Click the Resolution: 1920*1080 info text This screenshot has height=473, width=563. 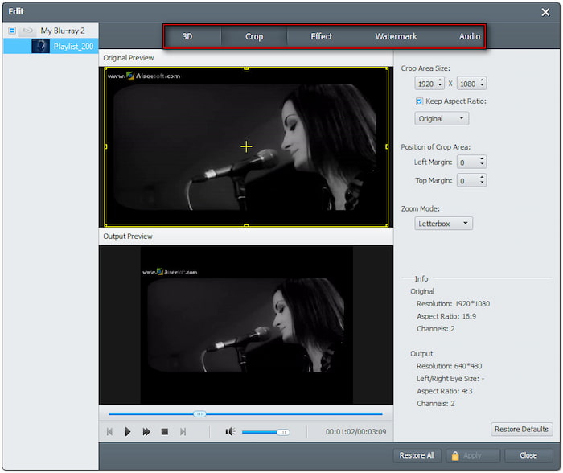[453, 304]
